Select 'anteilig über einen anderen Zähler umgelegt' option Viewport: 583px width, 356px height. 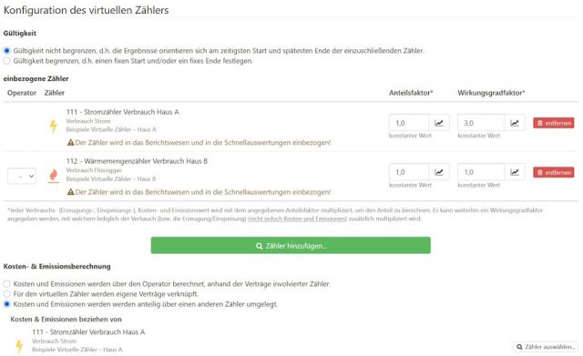(x=6, y=304)
